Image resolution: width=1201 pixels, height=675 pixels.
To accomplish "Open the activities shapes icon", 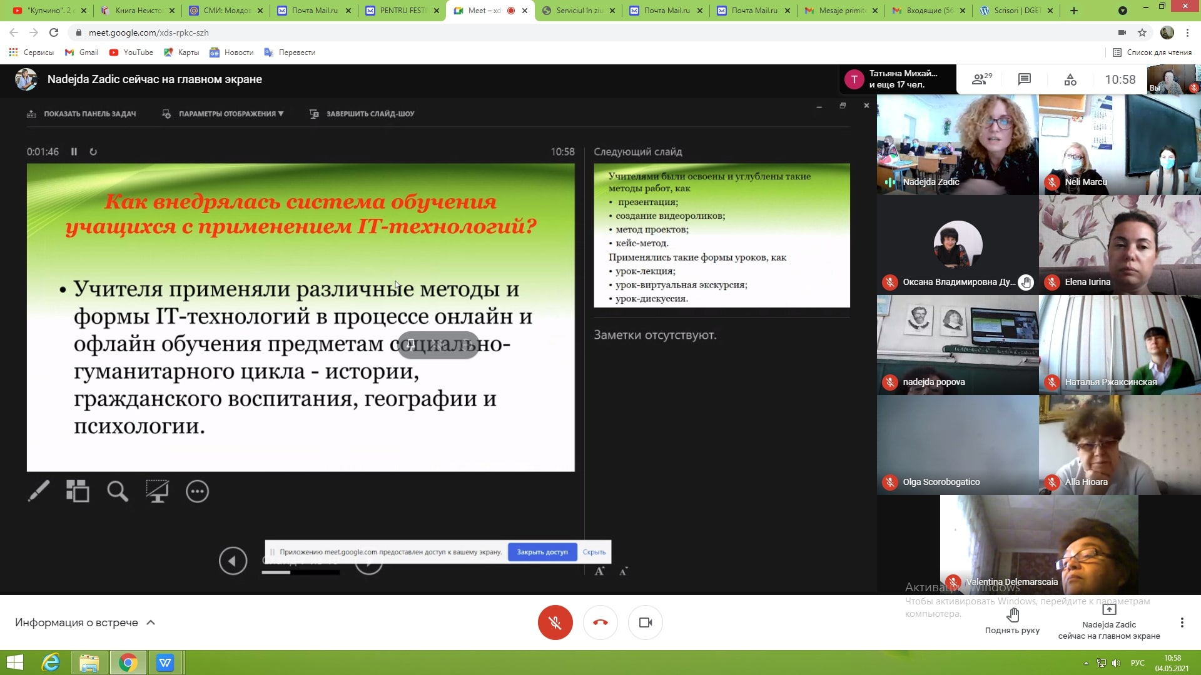I will point(1070,79).
